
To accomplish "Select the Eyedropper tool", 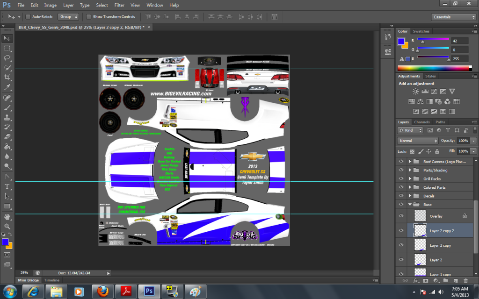I will point(7,87).
